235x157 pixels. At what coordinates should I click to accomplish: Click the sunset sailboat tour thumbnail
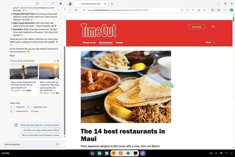pyautogui.click(x=49, y=71)
